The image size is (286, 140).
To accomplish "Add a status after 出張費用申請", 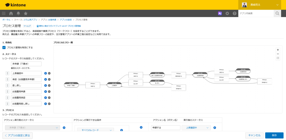I will [46, 92].
